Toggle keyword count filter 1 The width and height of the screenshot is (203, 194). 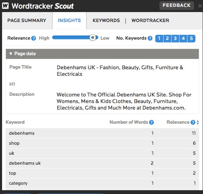tap(159, 39)
